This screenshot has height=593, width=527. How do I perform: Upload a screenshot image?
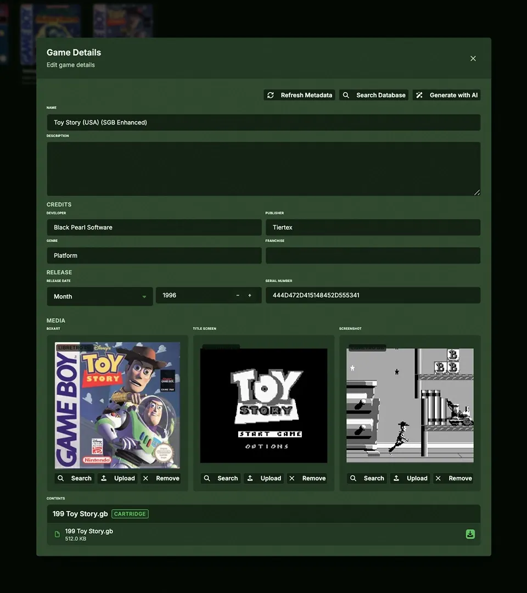(x=410, y=478)
